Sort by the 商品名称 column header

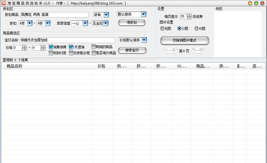[47, 66]
